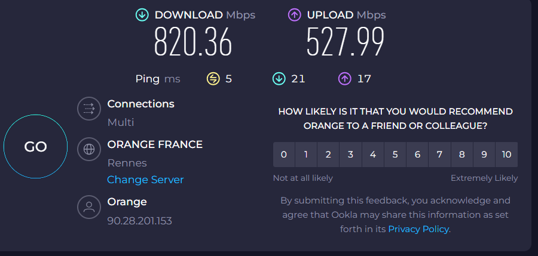Click the purple upload latency icon
The image size is (538, 256).
[x=345, y=79]
